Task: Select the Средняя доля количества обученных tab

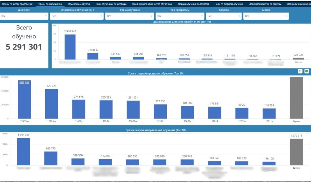Action: (x=152, y=4)
